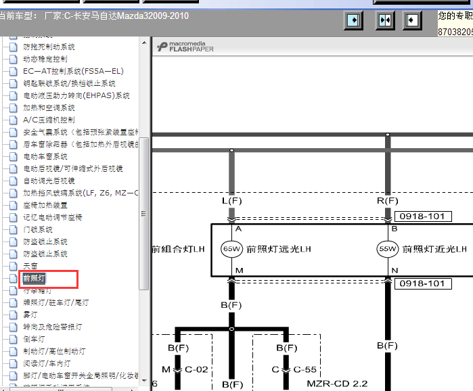Open the 后车窗除霜器 entry
Image resolution: width=473 pixels, height=391 pixels.
coord(81,144)
